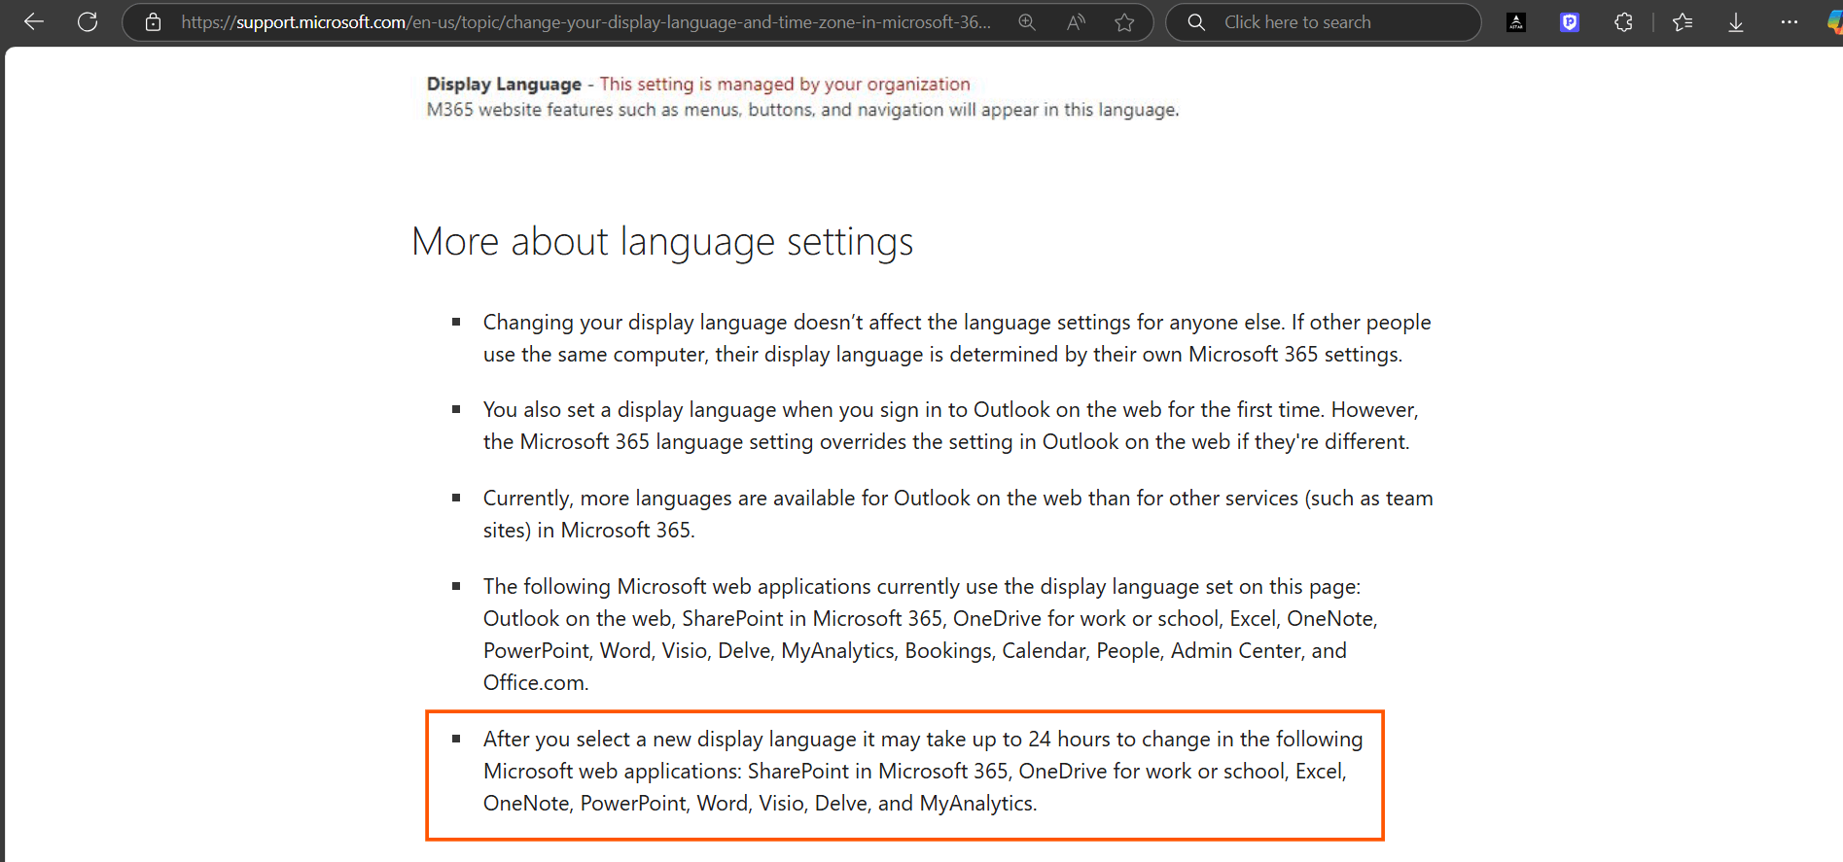Click the 'Display Language' label text
The image size is (1843, 862).
[504, 85]
